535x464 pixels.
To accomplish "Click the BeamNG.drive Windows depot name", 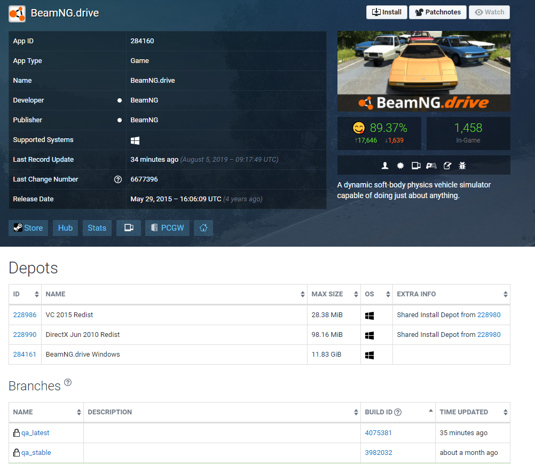I will [83, 355].
